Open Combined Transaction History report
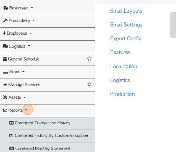Viewport: 176px width, 152px height. [40, 123]
